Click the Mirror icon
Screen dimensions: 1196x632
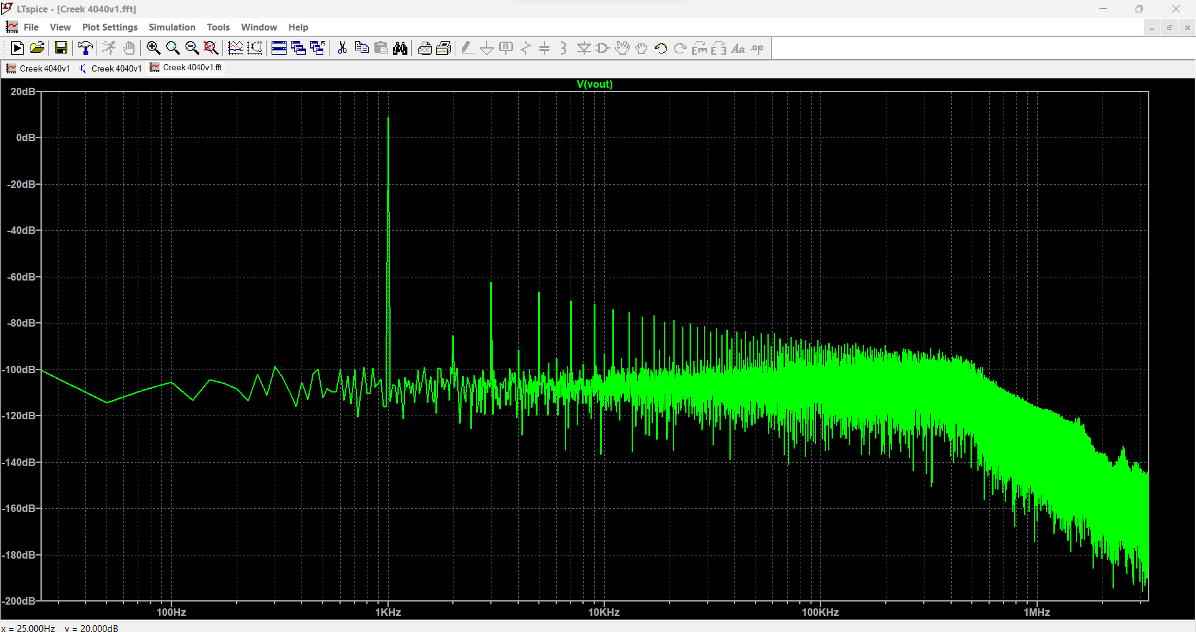pyautogui.click(x=719, y=48)
